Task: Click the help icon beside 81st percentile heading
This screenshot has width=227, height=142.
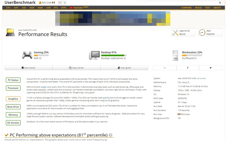Action: [111, 135]
